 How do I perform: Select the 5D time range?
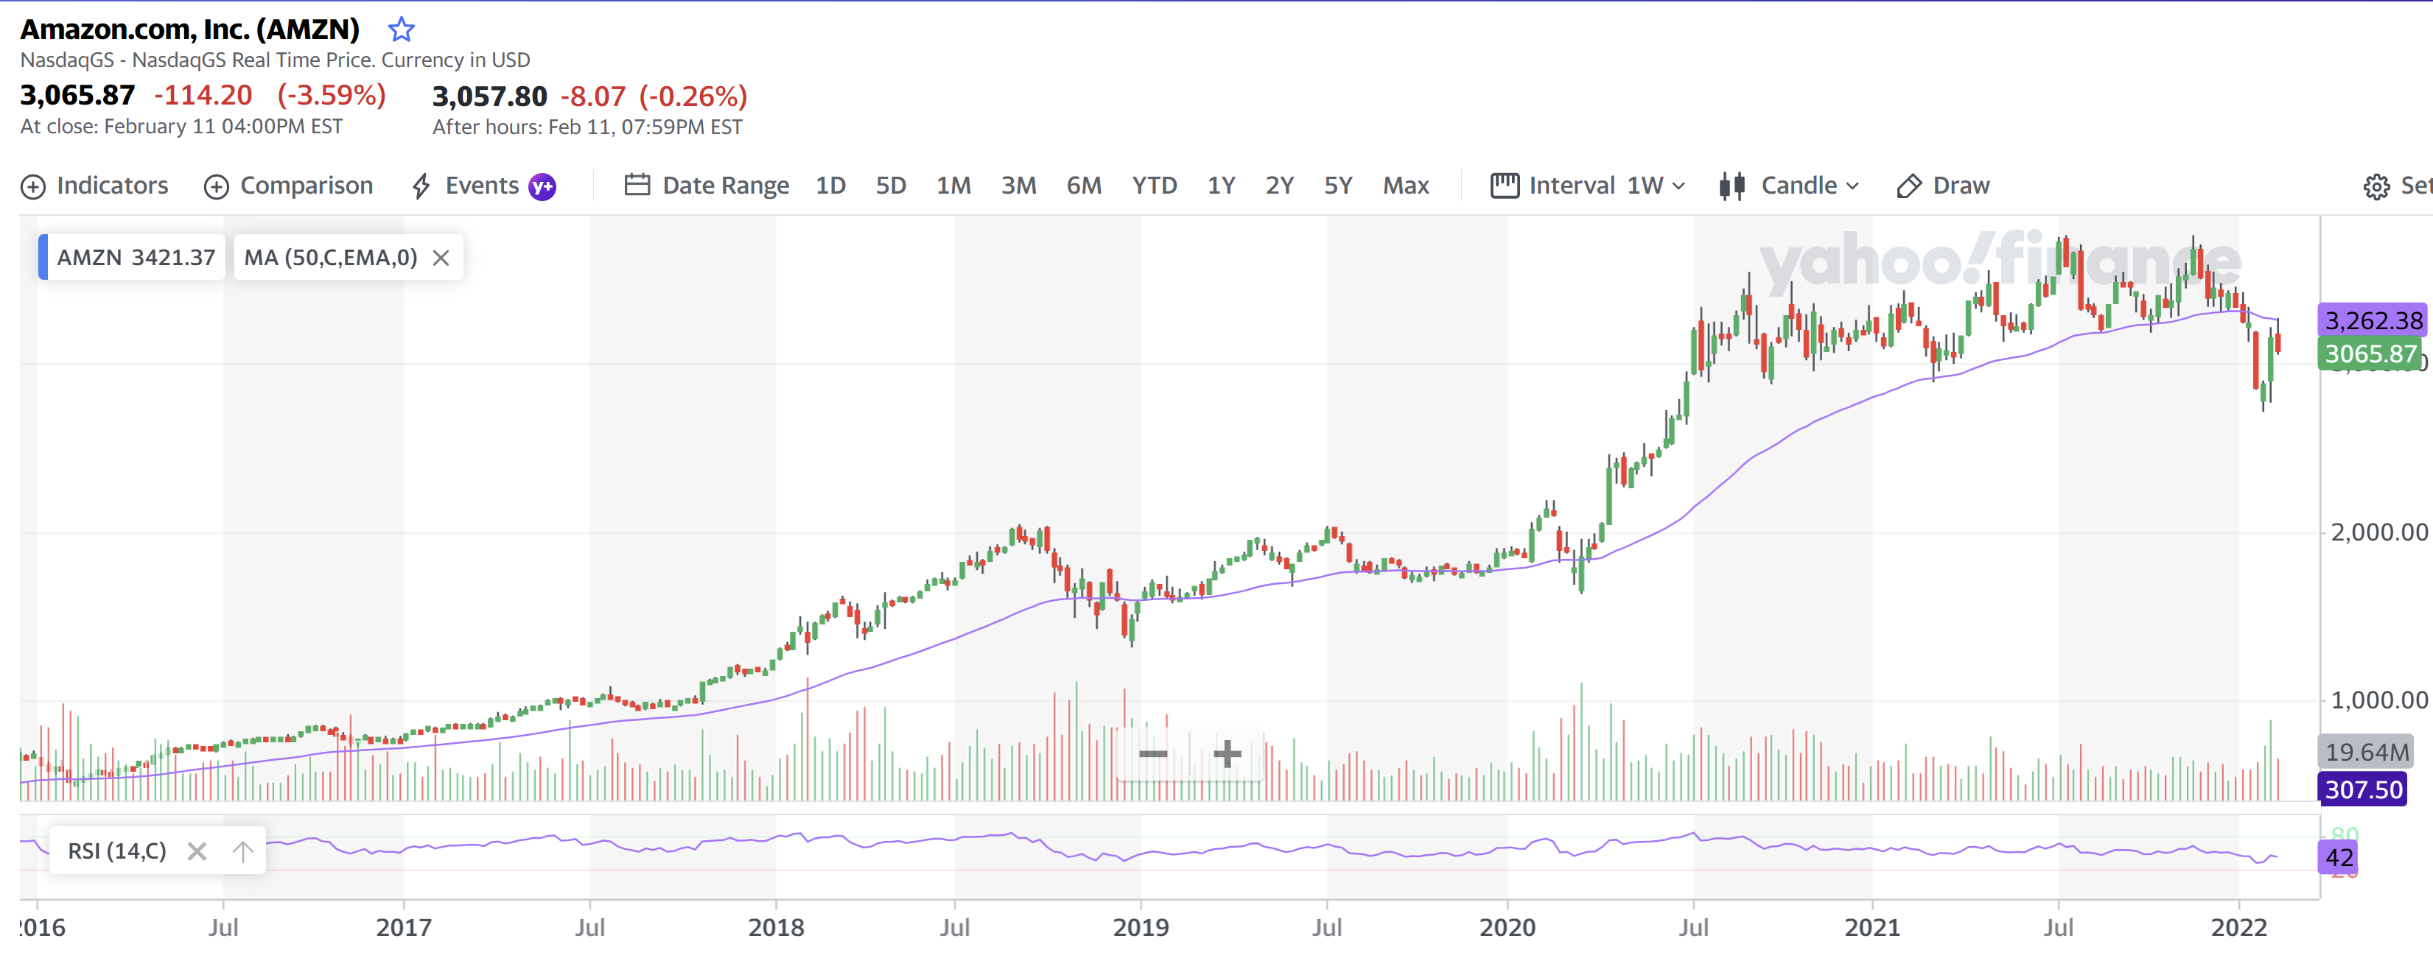click(x=891, y=185)
